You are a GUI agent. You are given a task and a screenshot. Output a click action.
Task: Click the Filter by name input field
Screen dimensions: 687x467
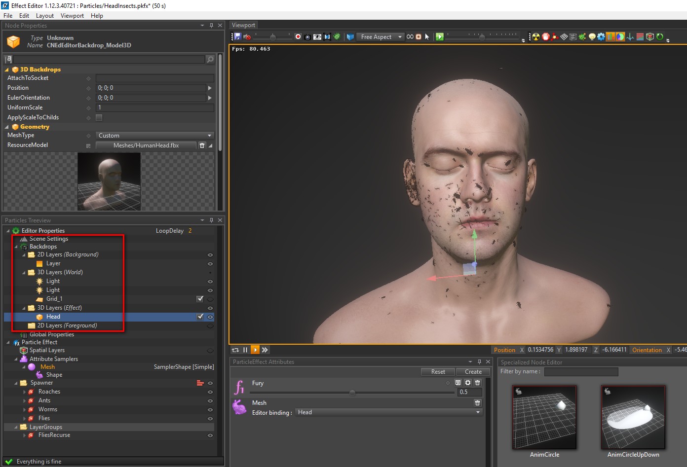coord(581,372)
